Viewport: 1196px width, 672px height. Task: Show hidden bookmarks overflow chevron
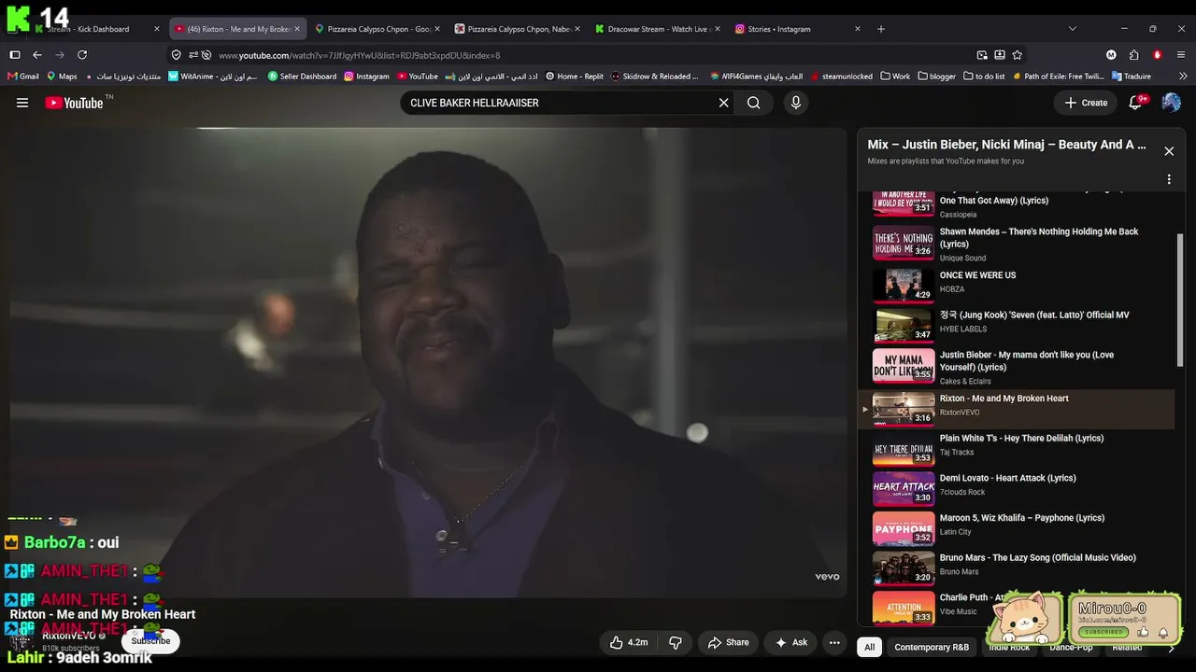click(1184, 77)
